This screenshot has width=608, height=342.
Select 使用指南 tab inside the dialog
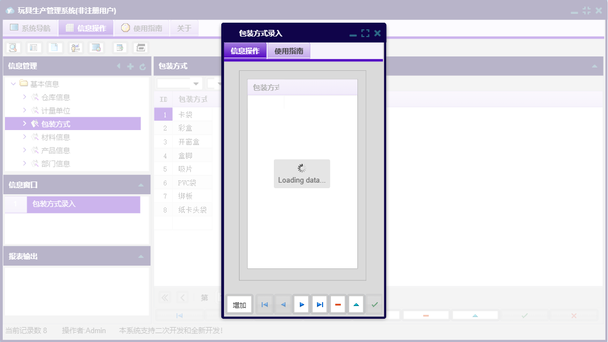(289, 51)
